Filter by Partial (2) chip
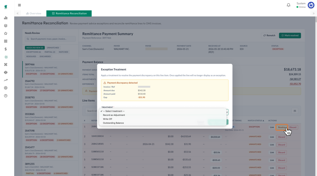The height and width of the screenshot is (176, 317). [x=50, y=52]
